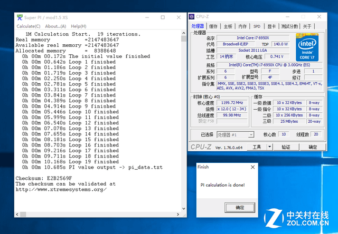Click the Checksum: E2B2569F line
338x234 pixels.
tap(44, 178)
